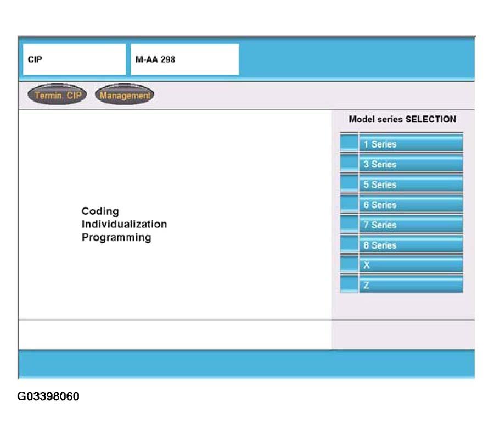
Task: Select the X model series bar
Action: click(411, 265)
